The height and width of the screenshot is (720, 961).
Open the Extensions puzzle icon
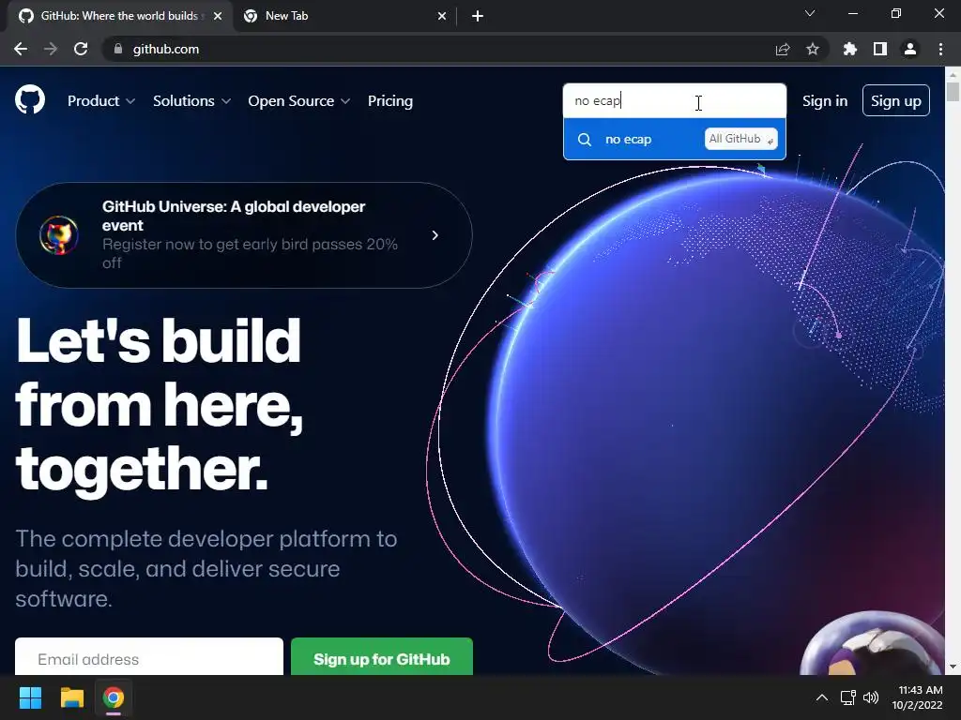850,49
